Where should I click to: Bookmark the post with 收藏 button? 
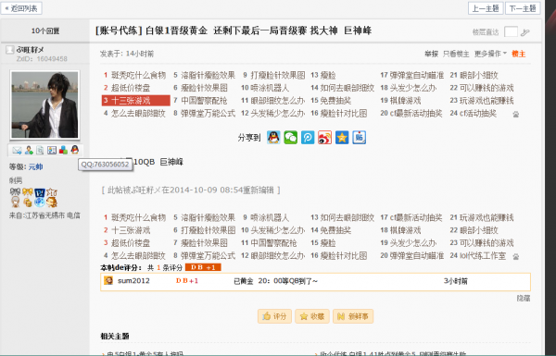pos(312,316)
